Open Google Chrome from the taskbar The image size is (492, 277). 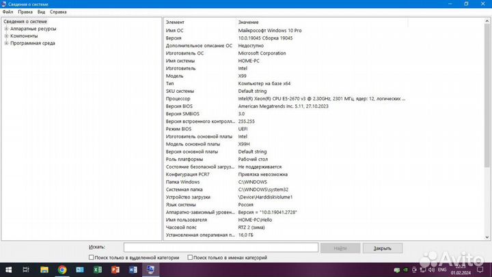coord(62,269)
